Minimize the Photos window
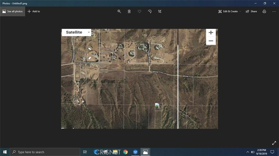 point(255,3)
